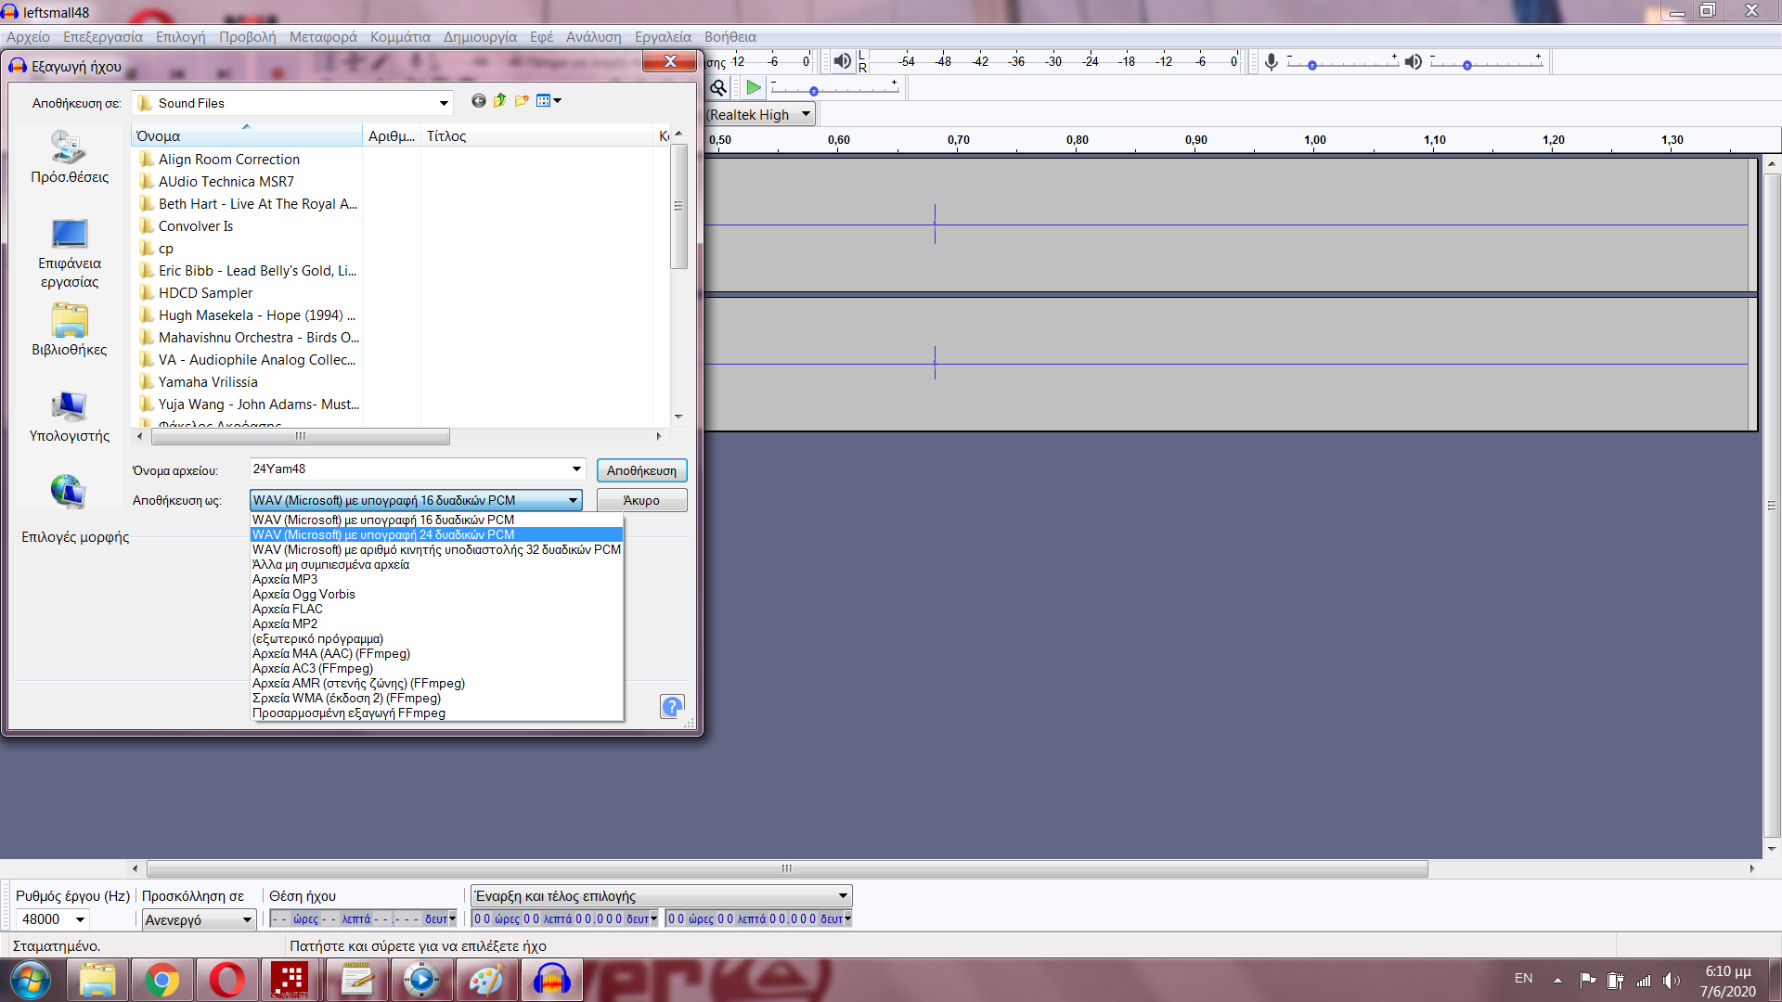Open the Αρχείο menu
The image size is (1782, 1002).
point(29,37)
